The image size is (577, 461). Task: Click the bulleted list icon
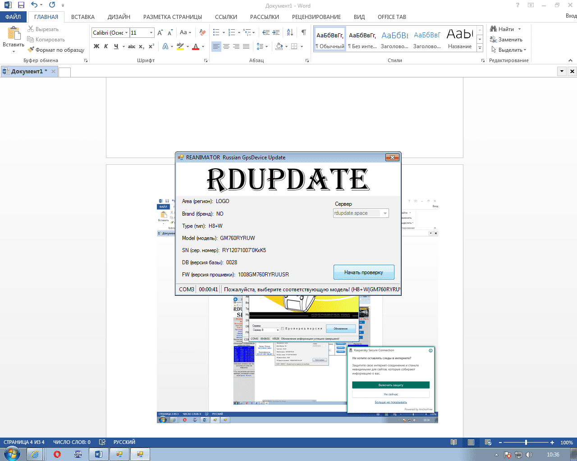(x=216, y=32)
